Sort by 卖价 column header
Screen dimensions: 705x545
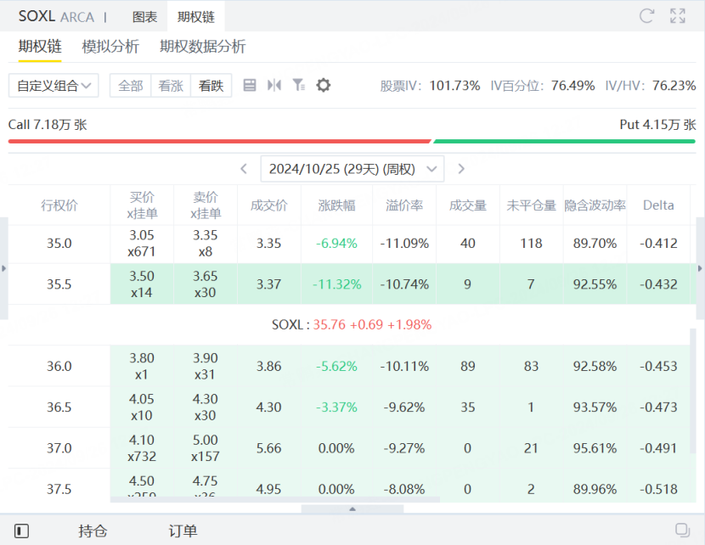click(206, 205)
